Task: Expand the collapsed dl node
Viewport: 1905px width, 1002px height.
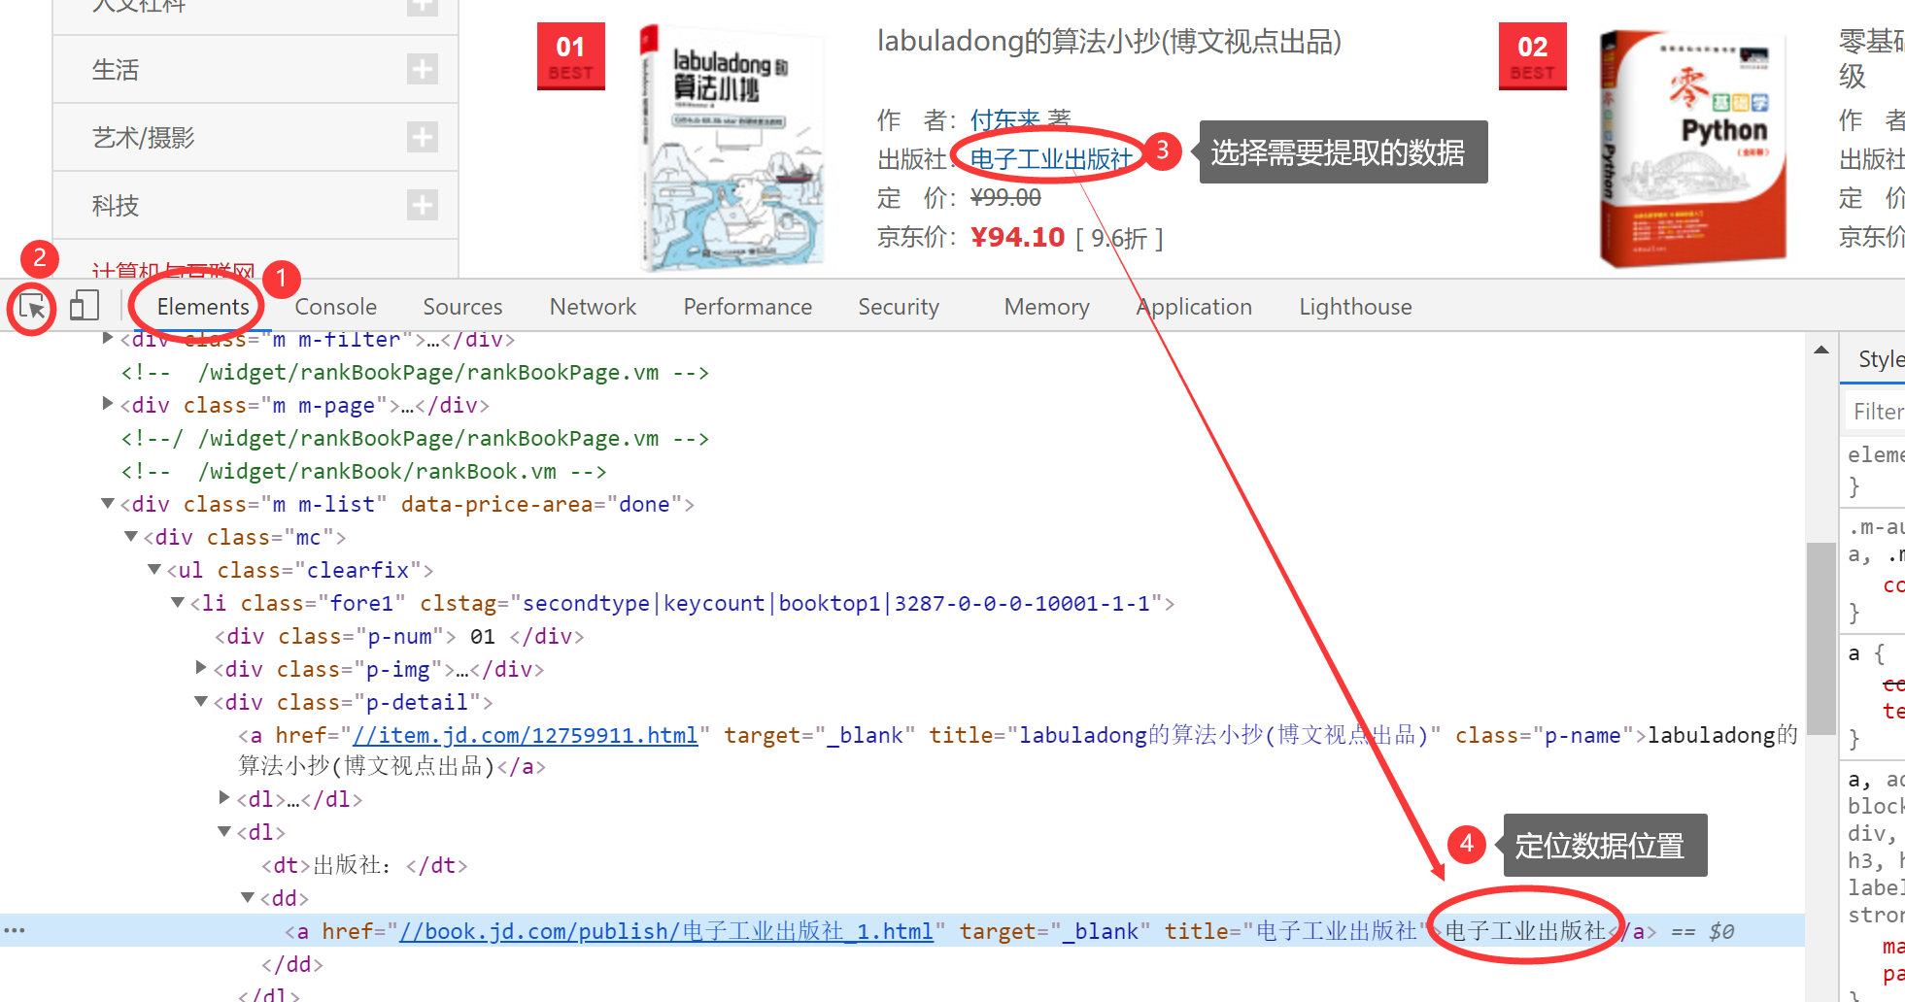Action: tap(224, 798)
